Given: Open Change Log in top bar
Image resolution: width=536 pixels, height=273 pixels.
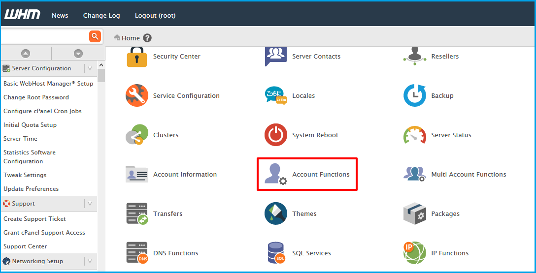Looking at the screenshot, I should 101,15.
